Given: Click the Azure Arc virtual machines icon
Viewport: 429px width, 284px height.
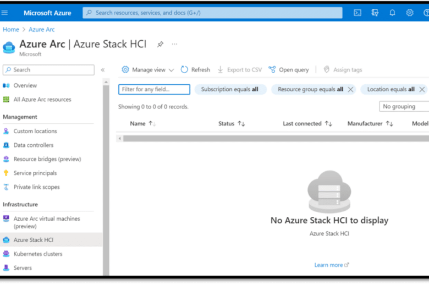Looking at the screenshot, I should [6, 219].
